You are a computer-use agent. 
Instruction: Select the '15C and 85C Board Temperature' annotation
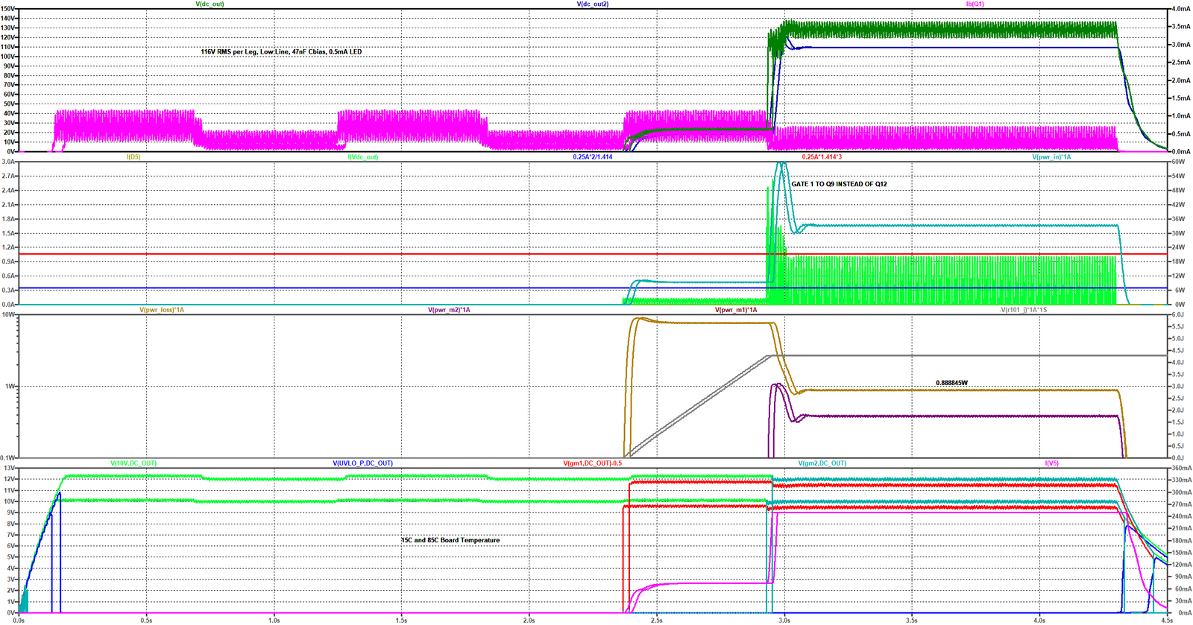(450, 540)
